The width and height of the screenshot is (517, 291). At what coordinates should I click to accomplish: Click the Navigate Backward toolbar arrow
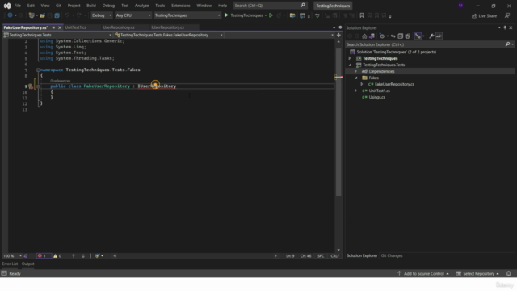tap(10, 15)
